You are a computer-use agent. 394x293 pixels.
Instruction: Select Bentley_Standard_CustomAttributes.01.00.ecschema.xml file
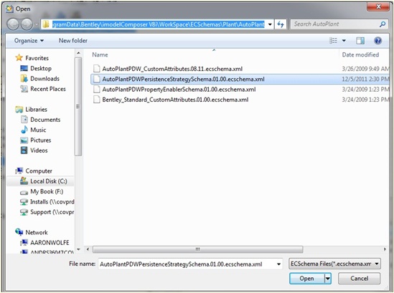click(x=175, y=100)
